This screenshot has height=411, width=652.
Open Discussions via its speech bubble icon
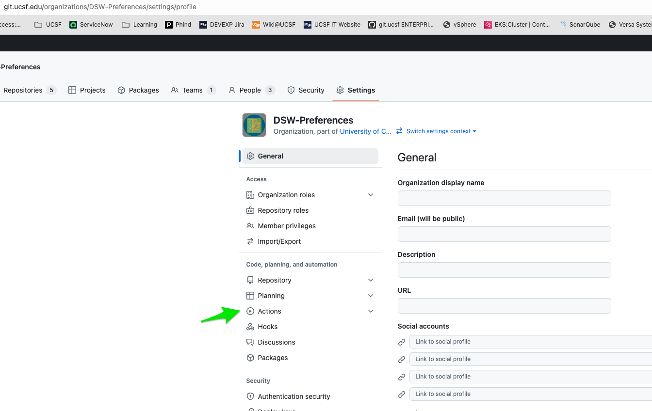point(250,342)
